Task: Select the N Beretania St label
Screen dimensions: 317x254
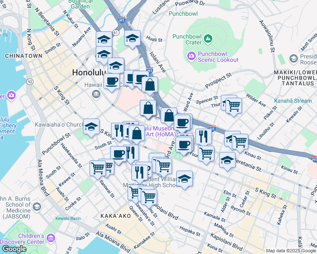Action: 47,22
